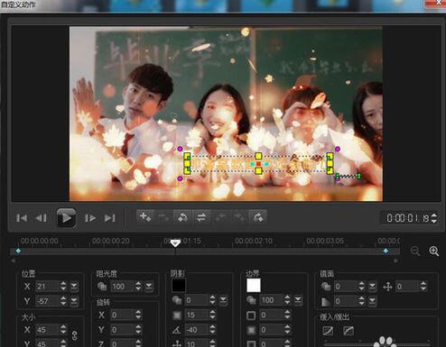446x347 pixels.
Task: Step to the next frame
Action: click(90, 218)
